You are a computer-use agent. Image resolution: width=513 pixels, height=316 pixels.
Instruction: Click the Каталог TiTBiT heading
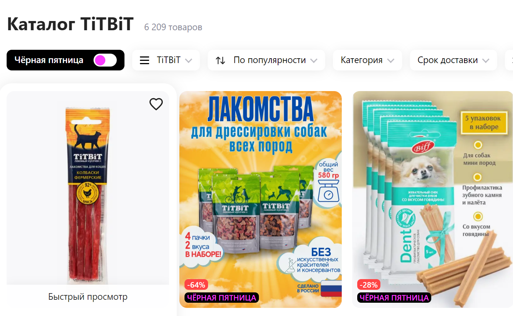coord(70,24)
